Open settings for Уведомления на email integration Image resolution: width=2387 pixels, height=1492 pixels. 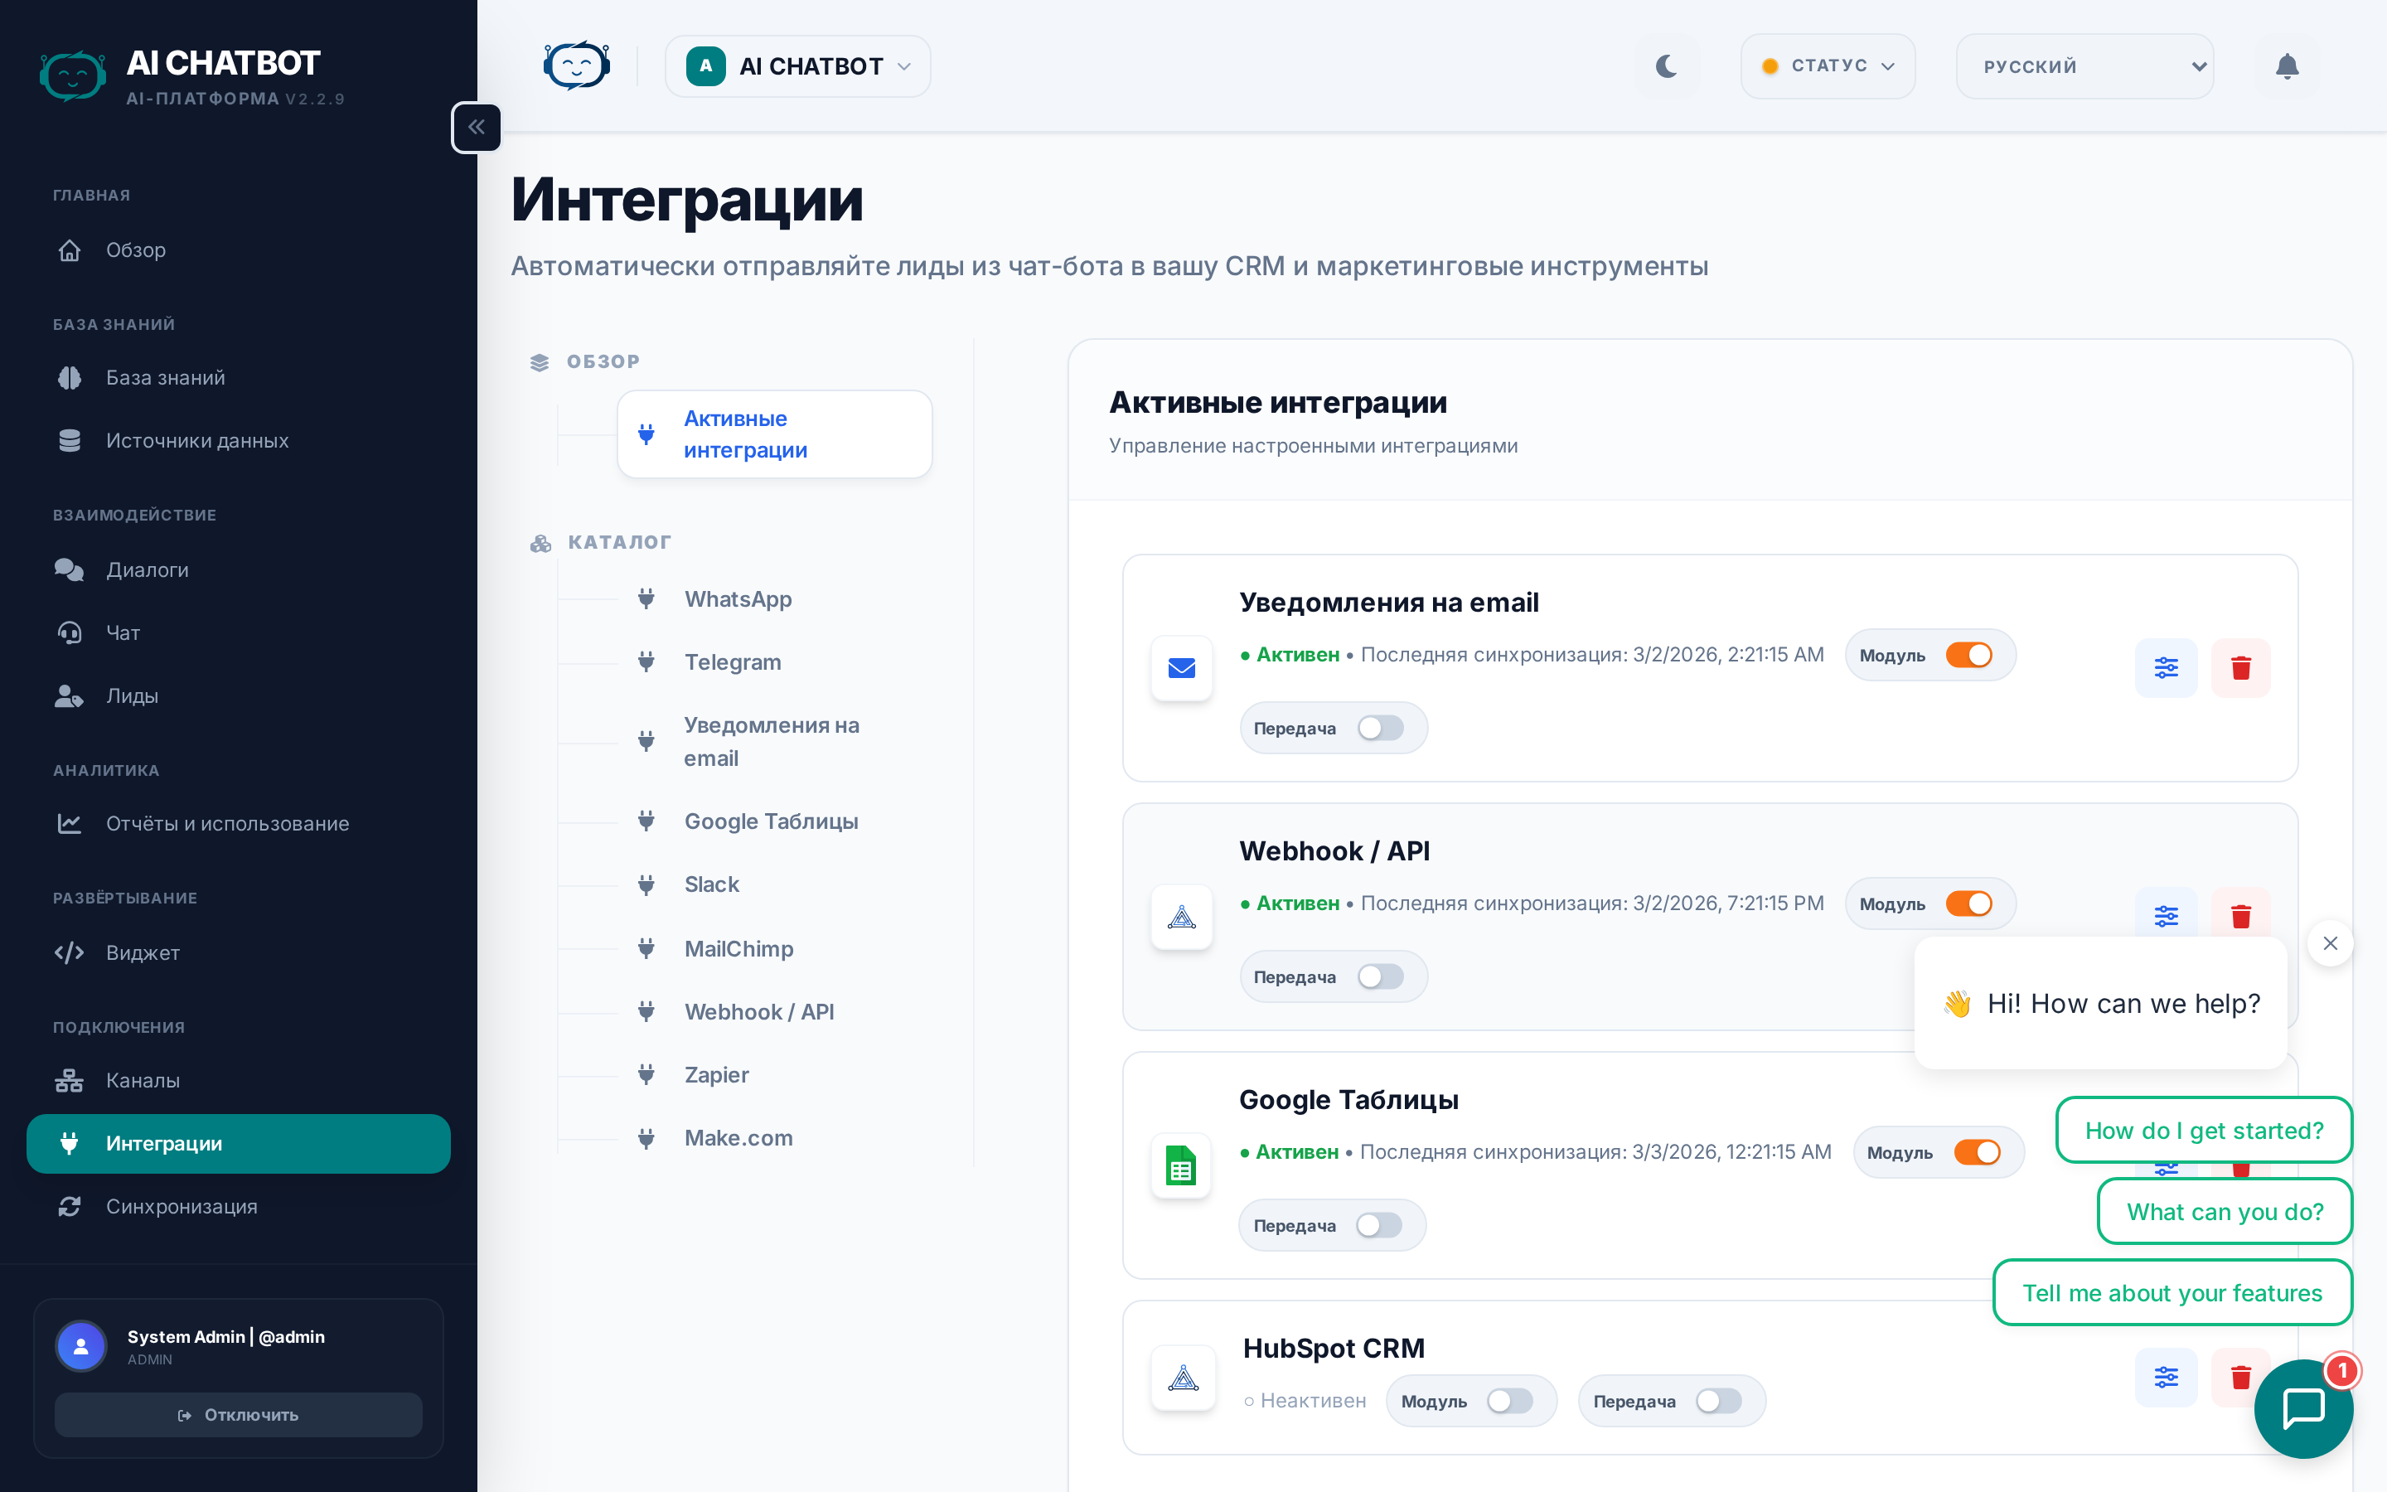pyautogui.click(x=2165, y=668)
